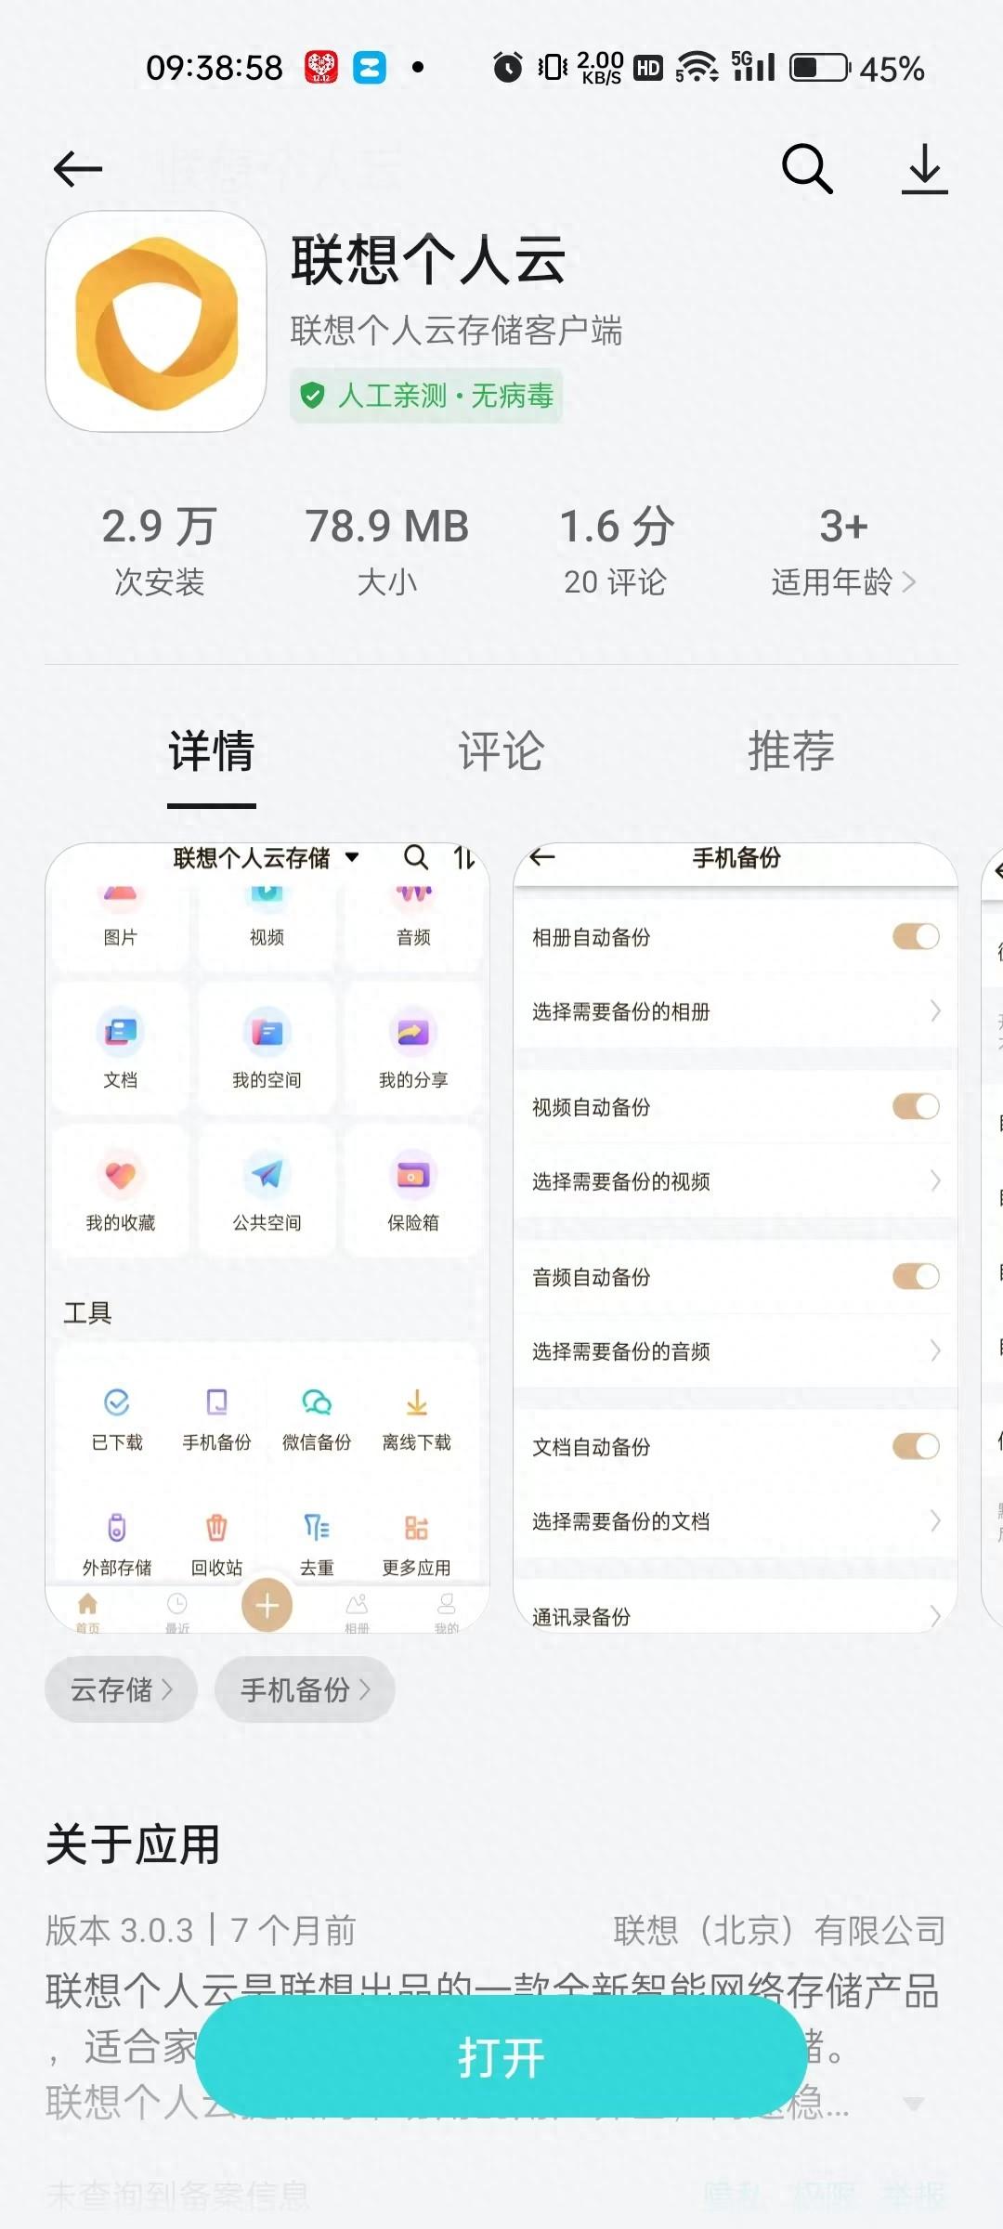Open 选择需要备份的相册 chevron
Screen dimensions: 1003x2229
[935, 1010]
